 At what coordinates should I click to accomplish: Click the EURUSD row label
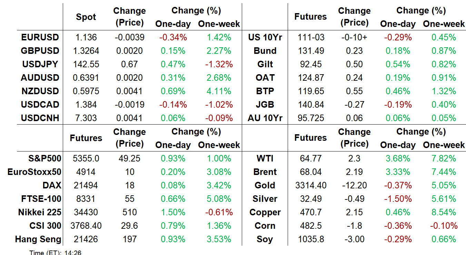[40, 37]
